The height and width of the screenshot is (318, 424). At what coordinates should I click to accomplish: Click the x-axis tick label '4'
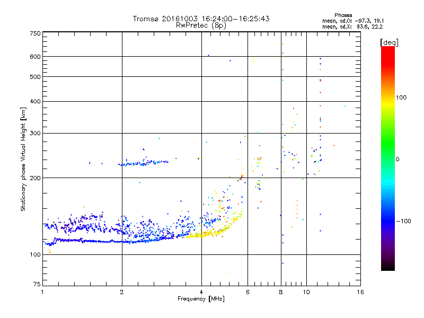(x=201, y=292)
